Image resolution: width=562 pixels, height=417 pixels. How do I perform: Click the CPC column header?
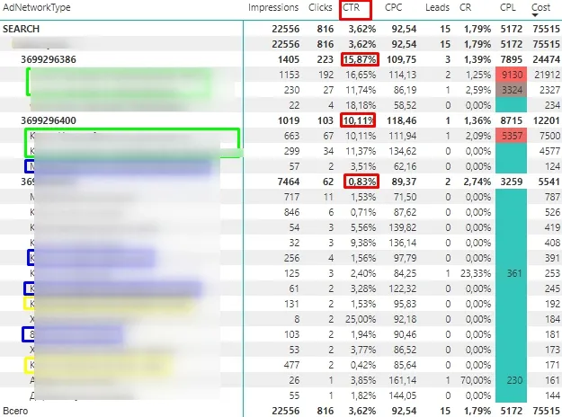pos(393,7)
